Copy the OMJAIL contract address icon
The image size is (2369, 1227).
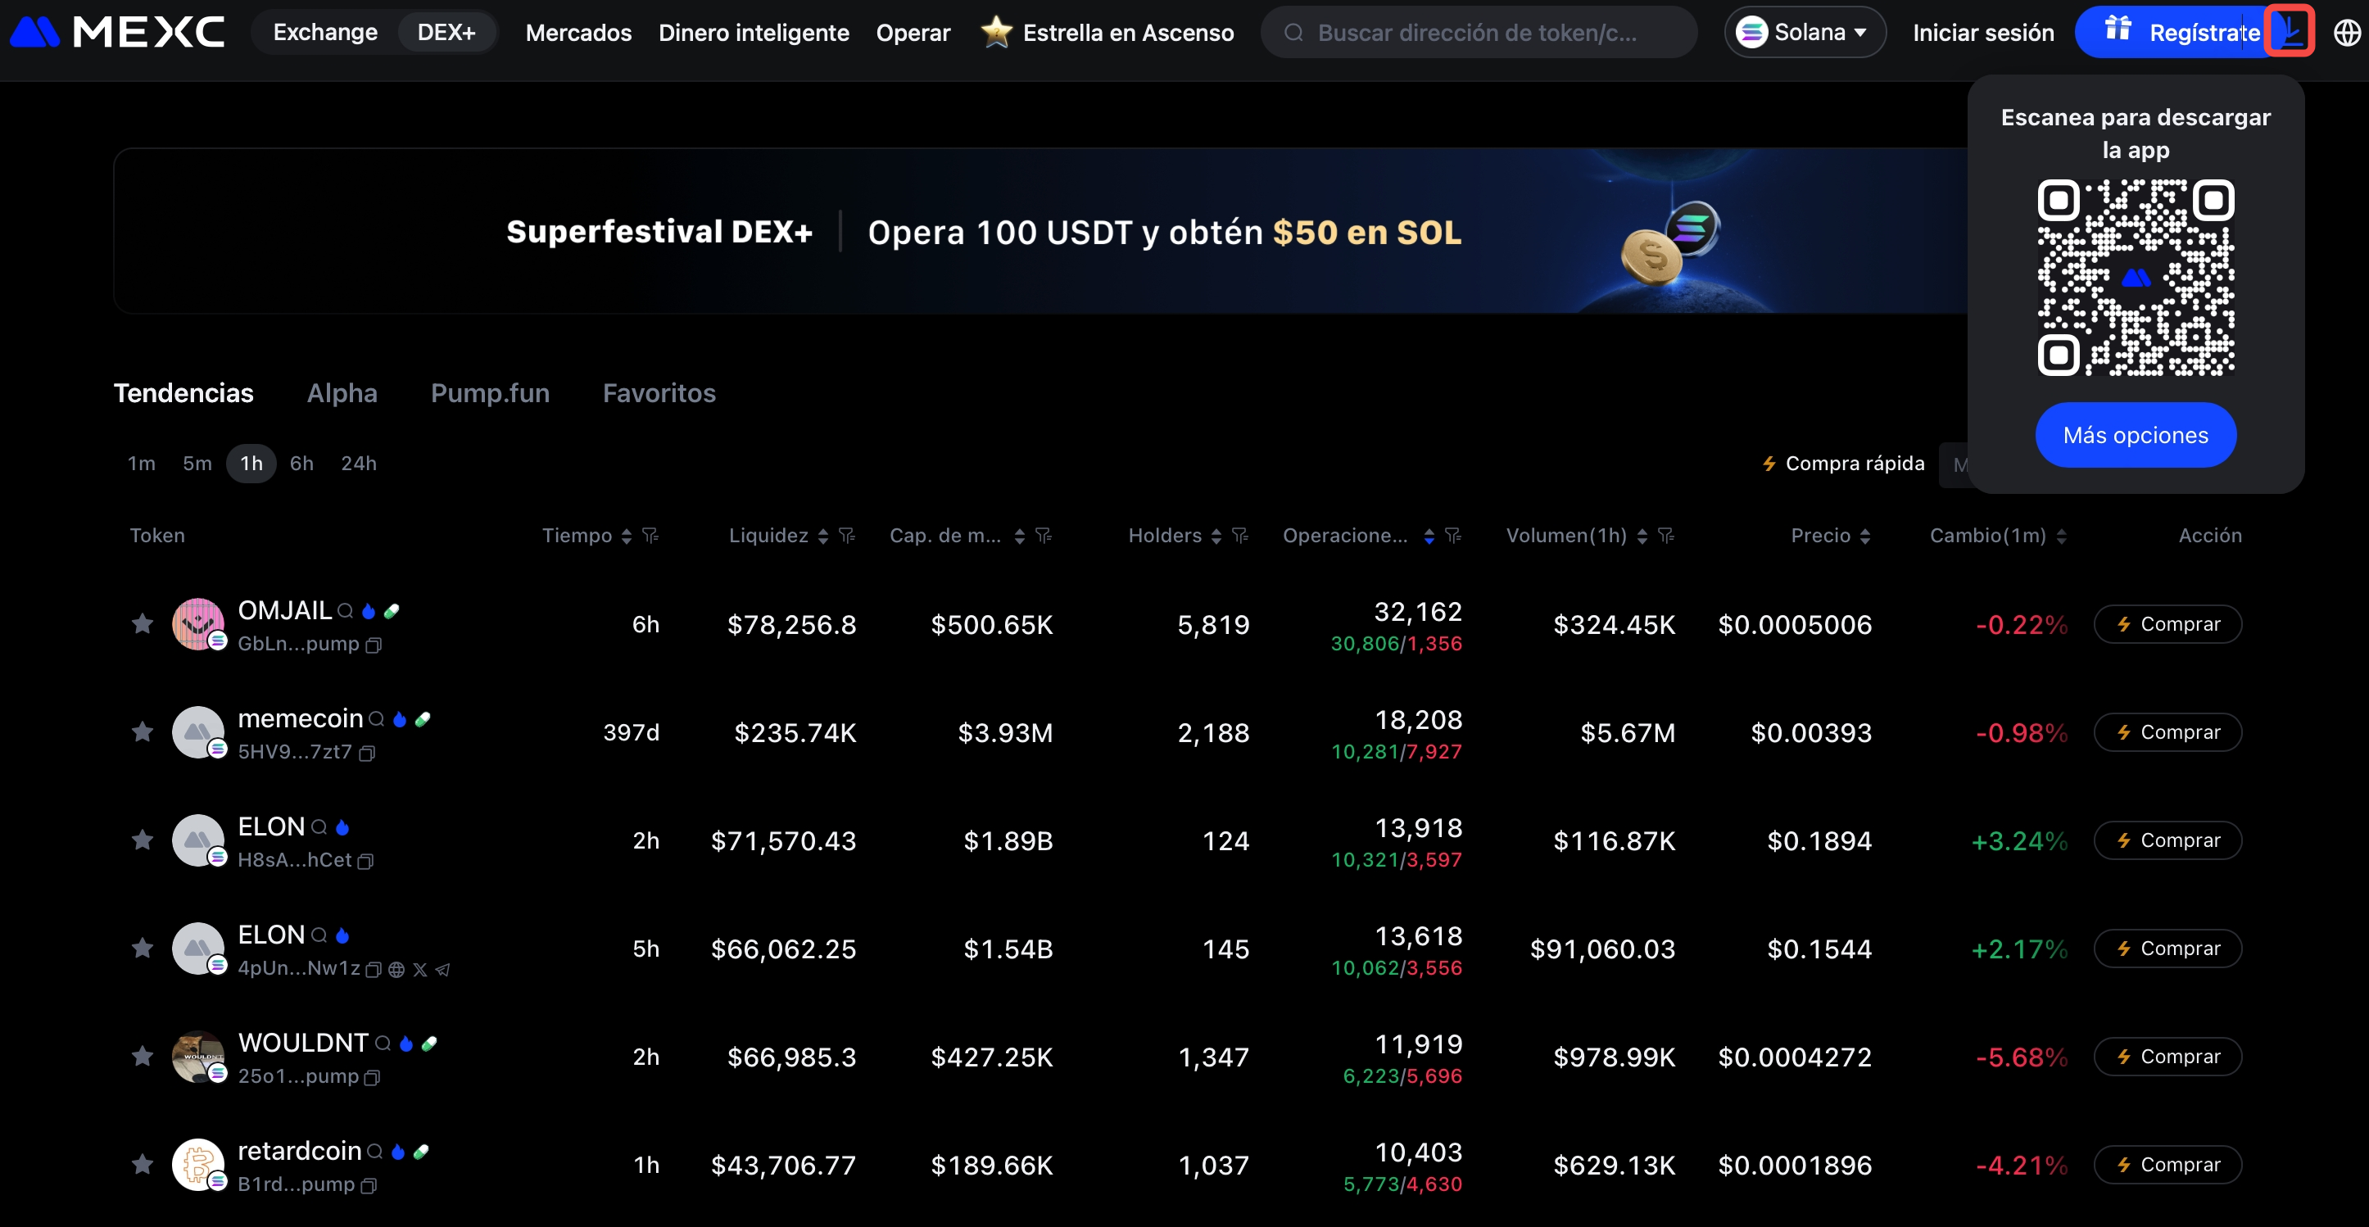[374, 645]
